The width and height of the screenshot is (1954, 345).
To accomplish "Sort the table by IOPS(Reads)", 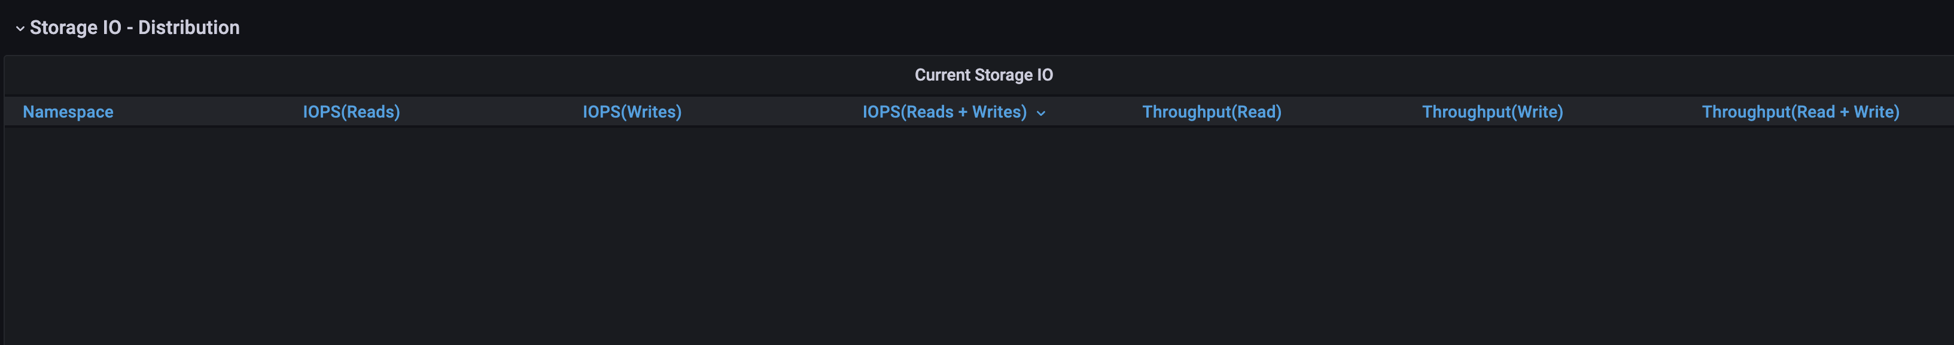I will [351, 111].
